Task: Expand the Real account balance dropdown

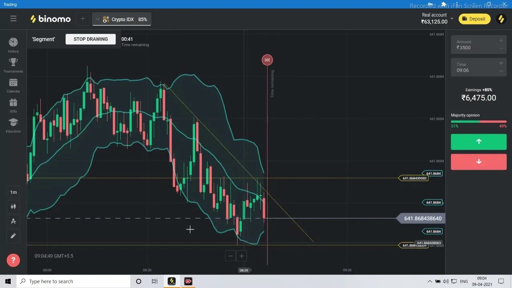Action: (452, 19)
